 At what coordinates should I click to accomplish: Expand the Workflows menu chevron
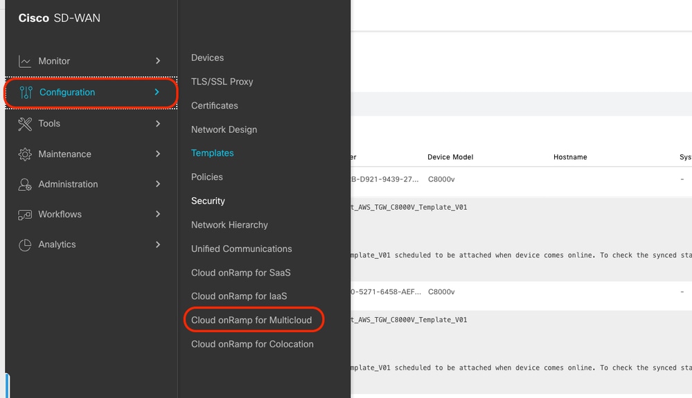157,214
